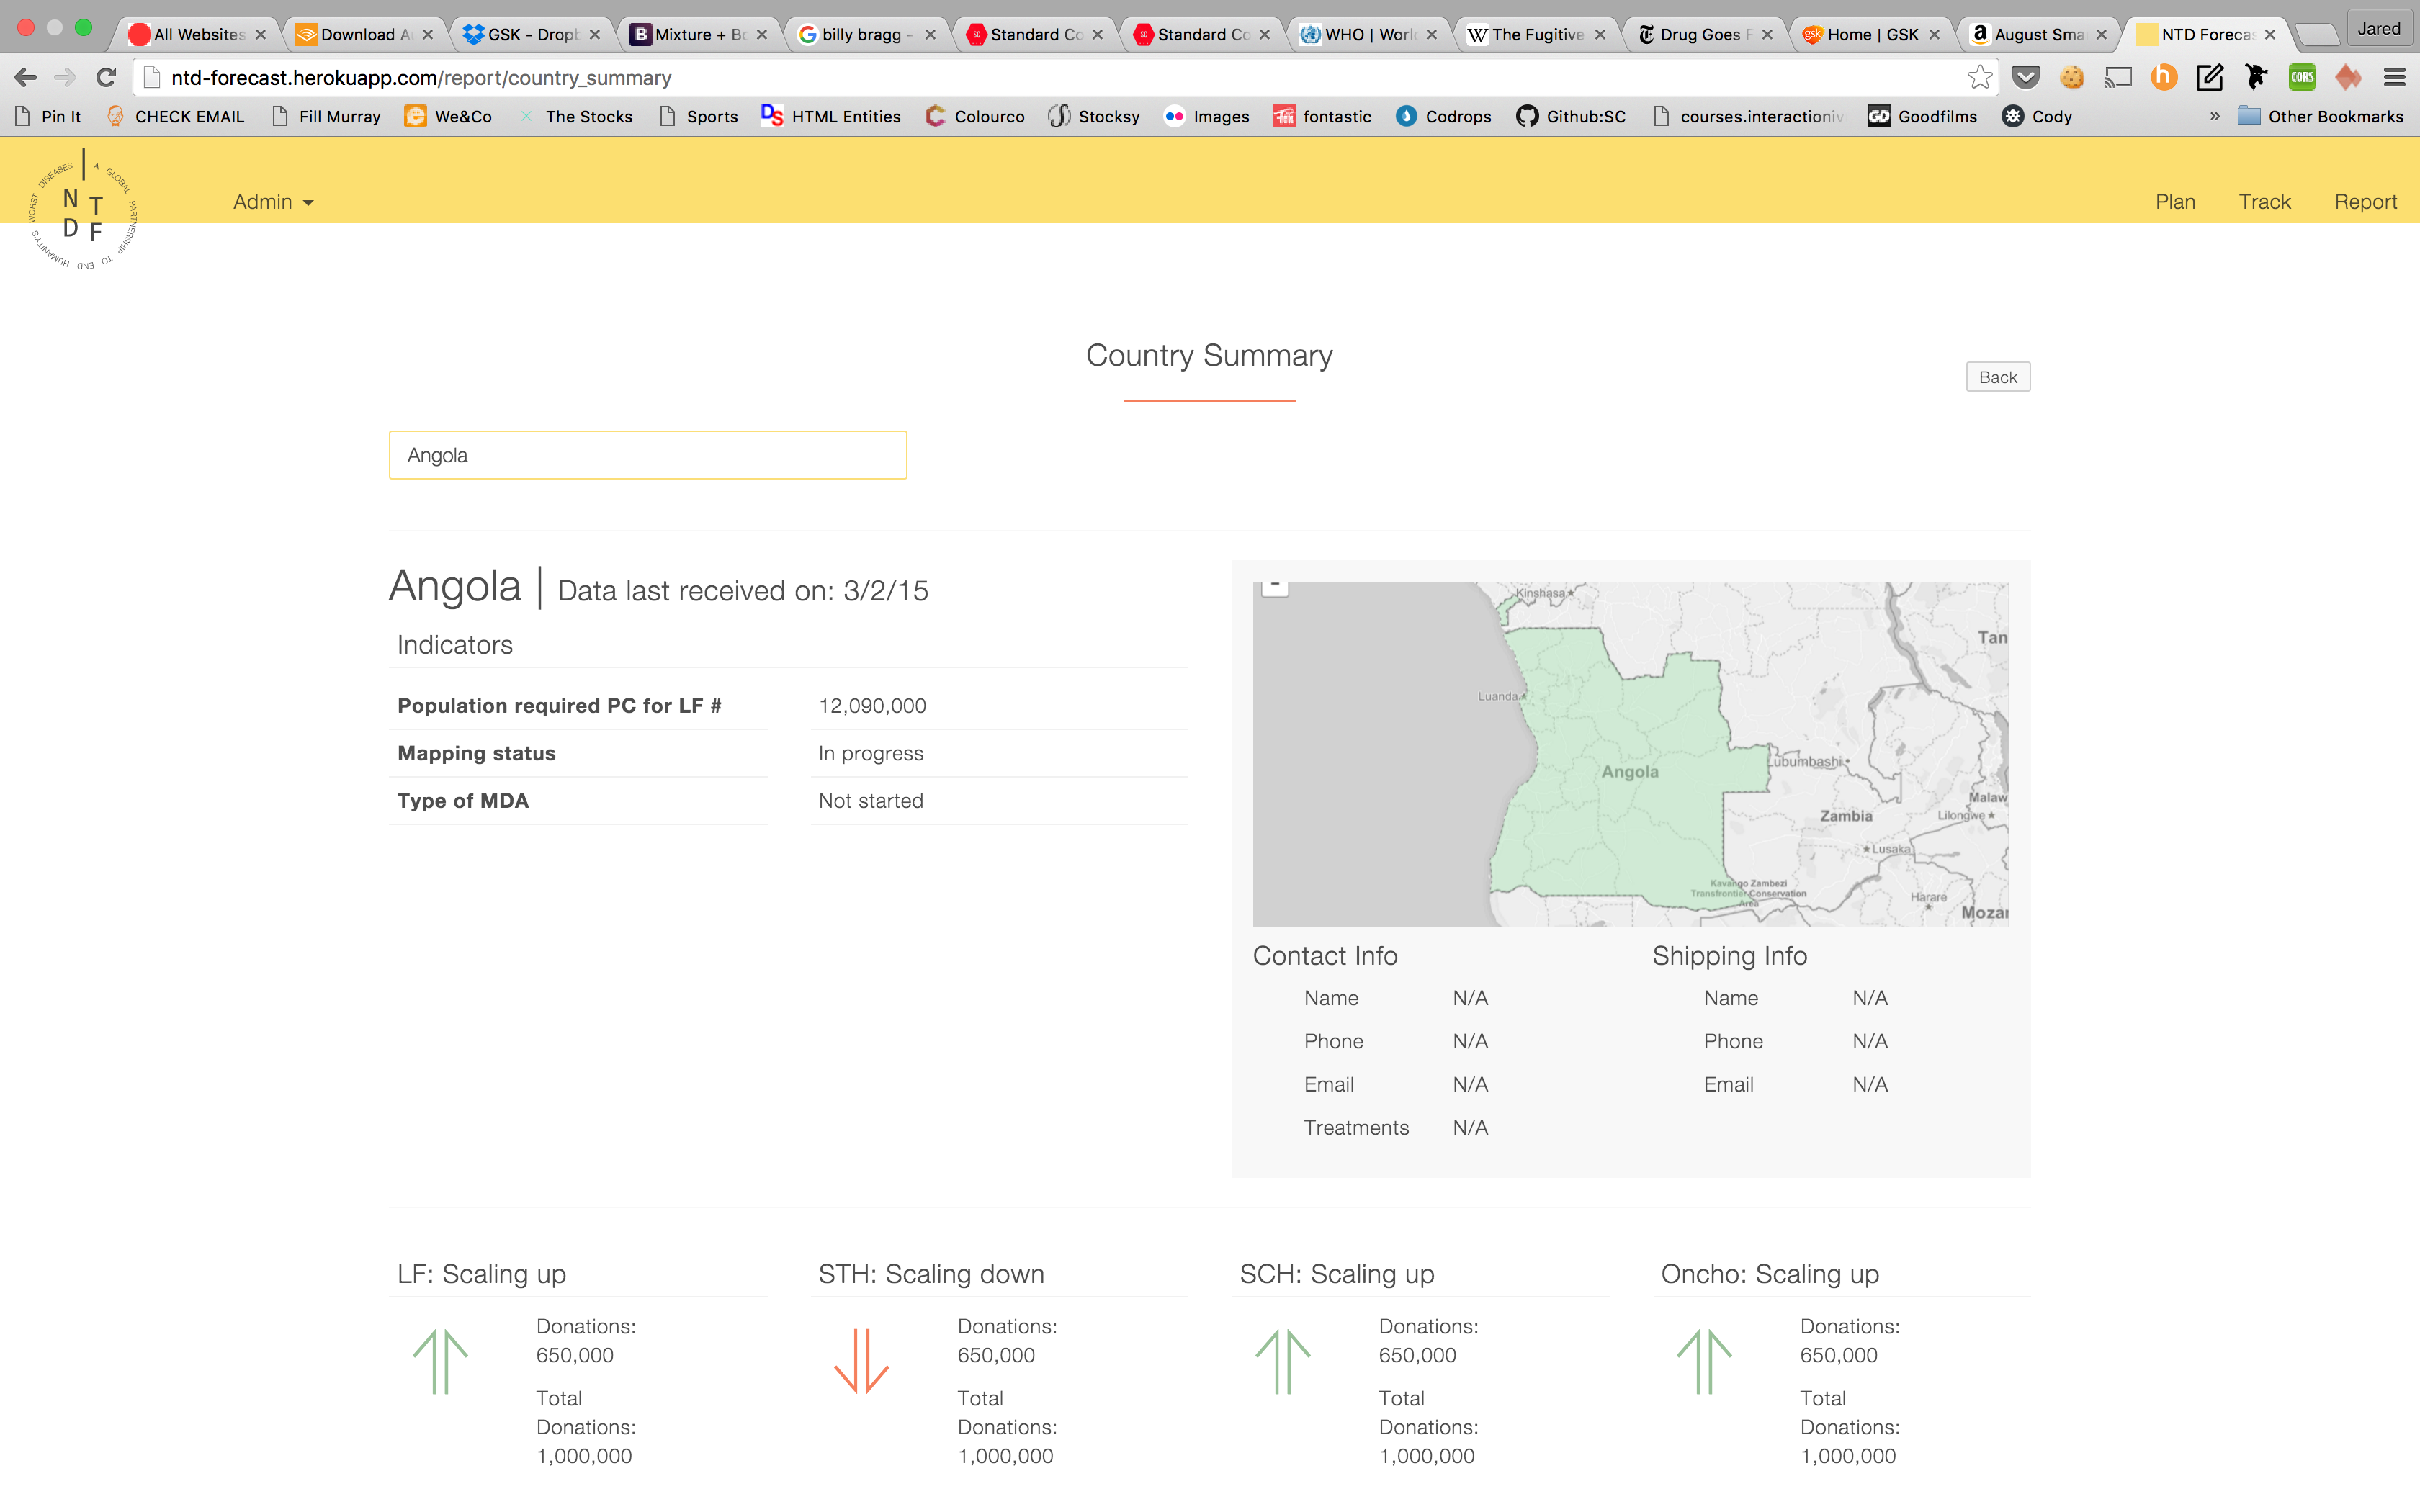The height and width of the screenshot is (1512, 2420).
Task: Open the Chrome hamburger menu
Action: coord(2394,77)
